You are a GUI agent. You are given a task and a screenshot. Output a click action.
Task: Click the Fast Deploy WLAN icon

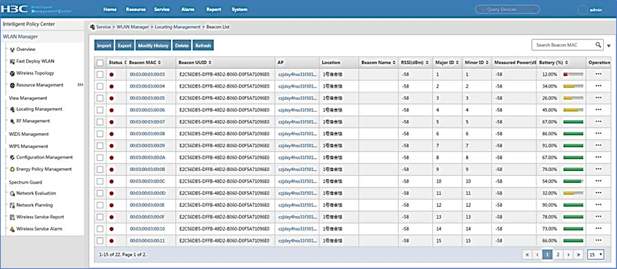[x=12, y=61]
